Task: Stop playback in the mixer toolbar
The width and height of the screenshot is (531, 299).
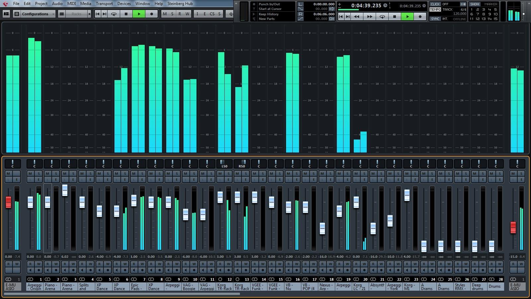Action: point(126,14)
